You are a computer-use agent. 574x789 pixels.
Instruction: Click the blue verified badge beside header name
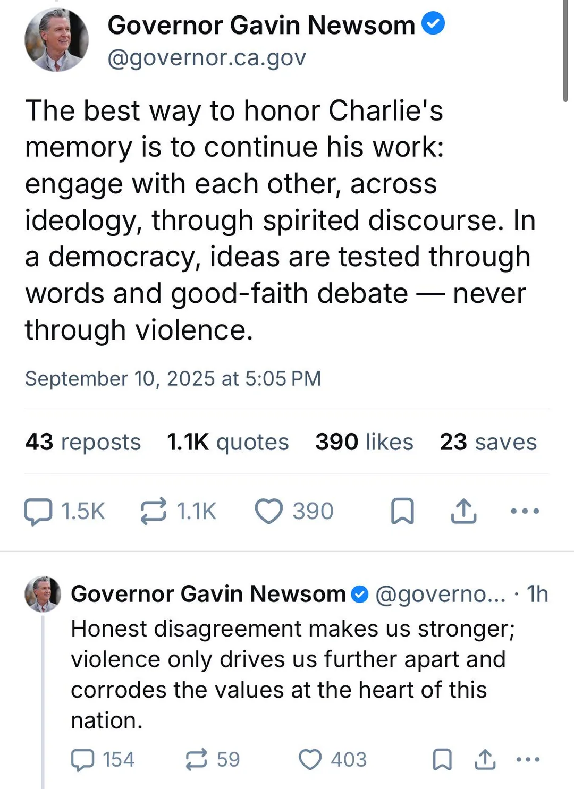(433, 24)
